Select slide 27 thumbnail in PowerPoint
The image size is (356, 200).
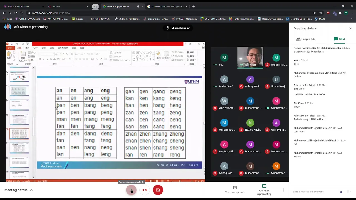19,148
